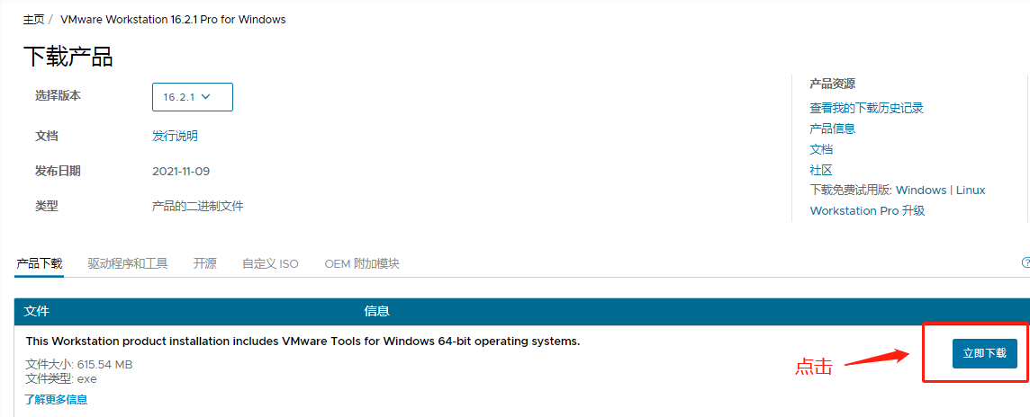Click the 主页 breadcrumb link
Viewport: 1030px width, 417px height.
33,20
